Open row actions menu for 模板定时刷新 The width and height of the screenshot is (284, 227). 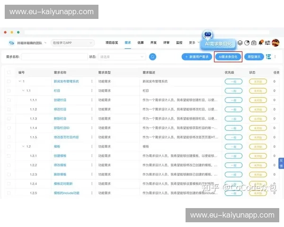92,183
